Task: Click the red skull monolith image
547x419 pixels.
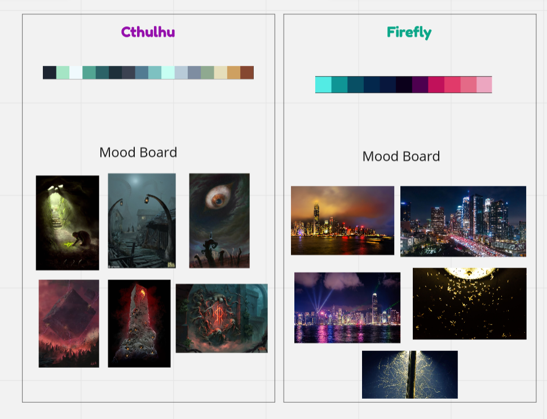Action: click(139, 323)
